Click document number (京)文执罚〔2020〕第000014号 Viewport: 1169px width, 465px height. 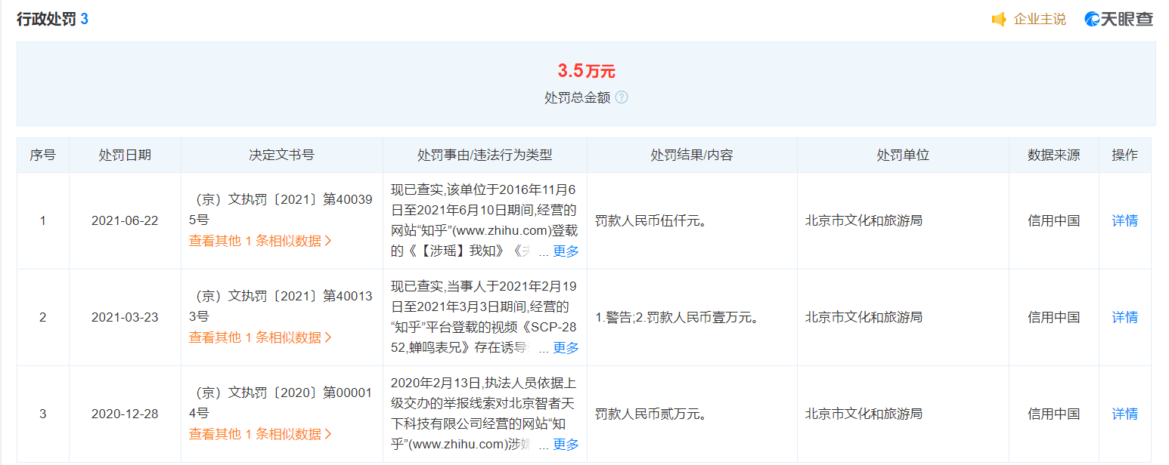tap(281, 403)
